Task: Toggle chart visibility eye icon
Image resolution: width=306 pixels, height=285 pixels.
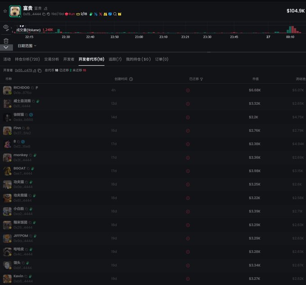Action: coord(6,27)
